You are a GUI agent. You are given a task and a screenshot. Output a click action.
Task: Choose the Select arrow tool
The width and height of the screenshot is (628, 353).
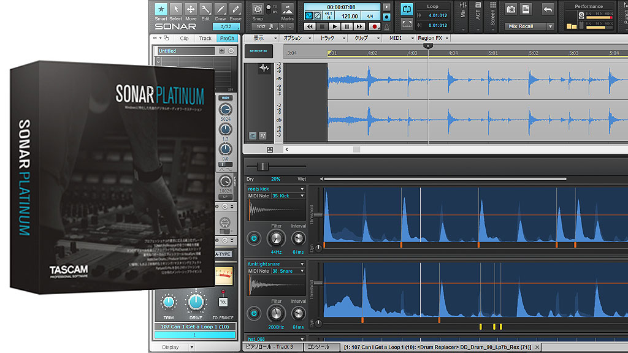pos(176,9)
